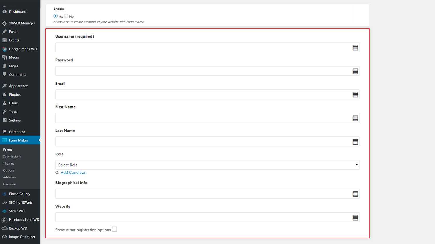Open Forms submenu item
This screenshot has height=244, width=435.
[8, 150]
